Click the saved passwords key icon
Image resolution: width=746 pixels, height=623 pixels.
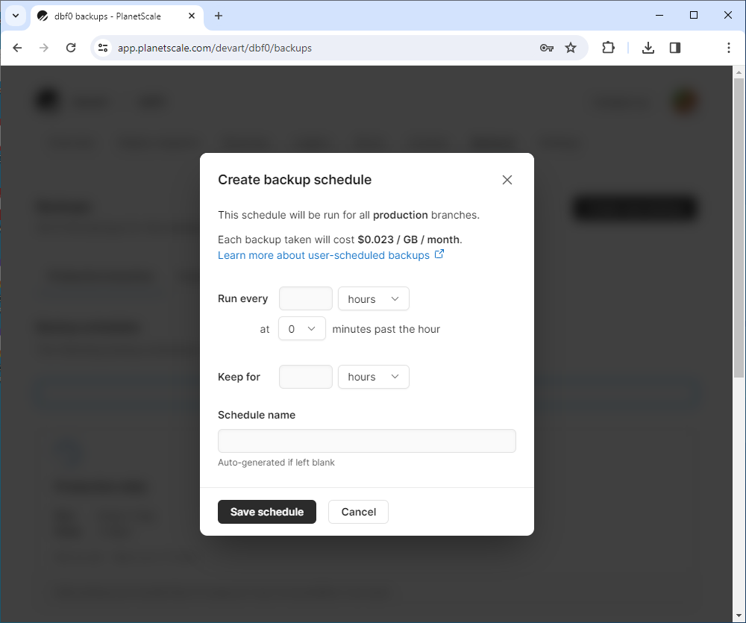click(x=547, y=48)
